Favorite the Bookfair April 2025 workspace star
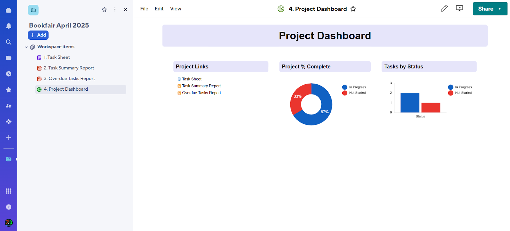This screenshot has width=510, height=231. coord(104,10)
